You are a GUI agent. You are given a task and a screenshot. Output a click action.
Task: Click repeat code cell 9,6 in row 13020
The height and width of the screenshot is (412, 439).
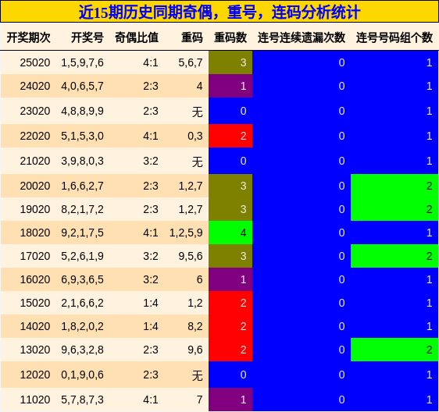(x=195, y=350)
